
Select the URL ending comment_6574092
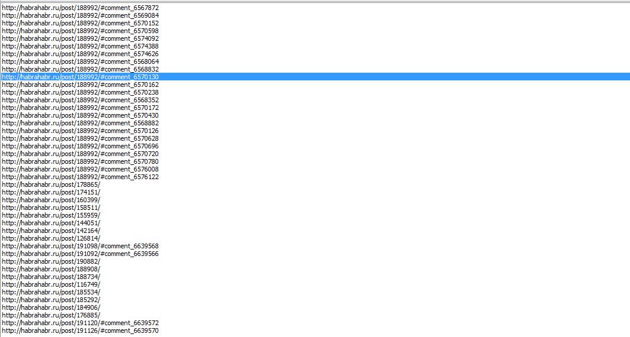(x=81, y=38)
